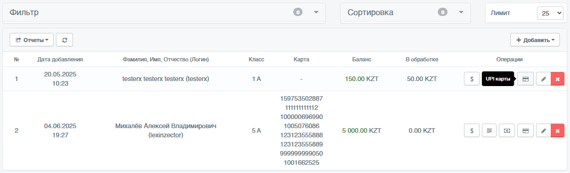The width and height of the screenshot is (570, 173).
Task: Click card number 999999999050
Action: (x=302, y=153)
